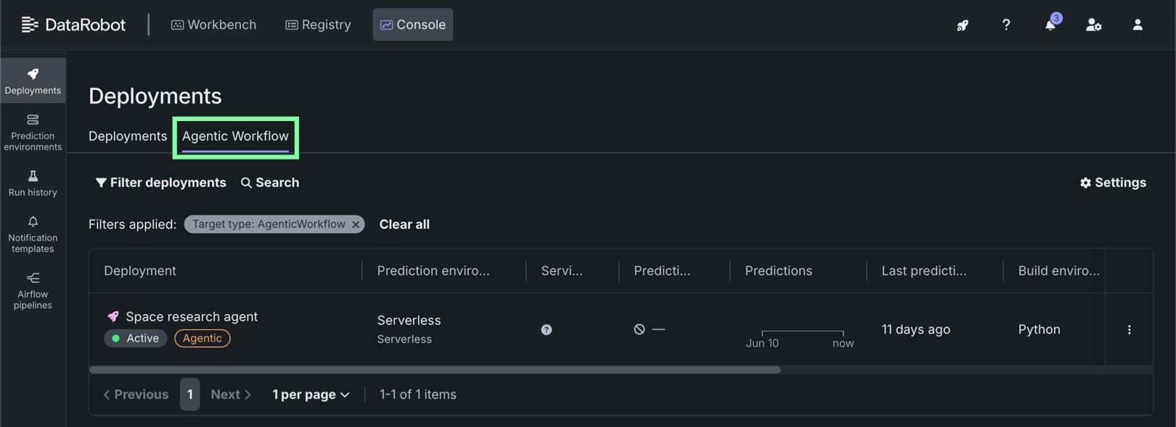Image resolution: width=1176 pixels, height=427 pixels.
Task: Open the Deployments section in the left sidebar
Action: (x=33, y=80)
